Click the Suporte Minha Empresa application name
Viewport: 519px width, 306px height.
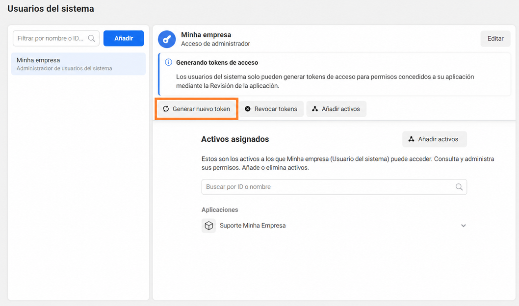coord(253,226)
